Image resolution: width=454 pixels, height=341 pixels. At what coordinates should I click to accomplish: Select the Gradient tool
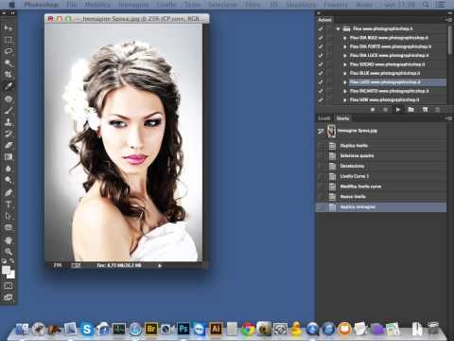point(9,157)
